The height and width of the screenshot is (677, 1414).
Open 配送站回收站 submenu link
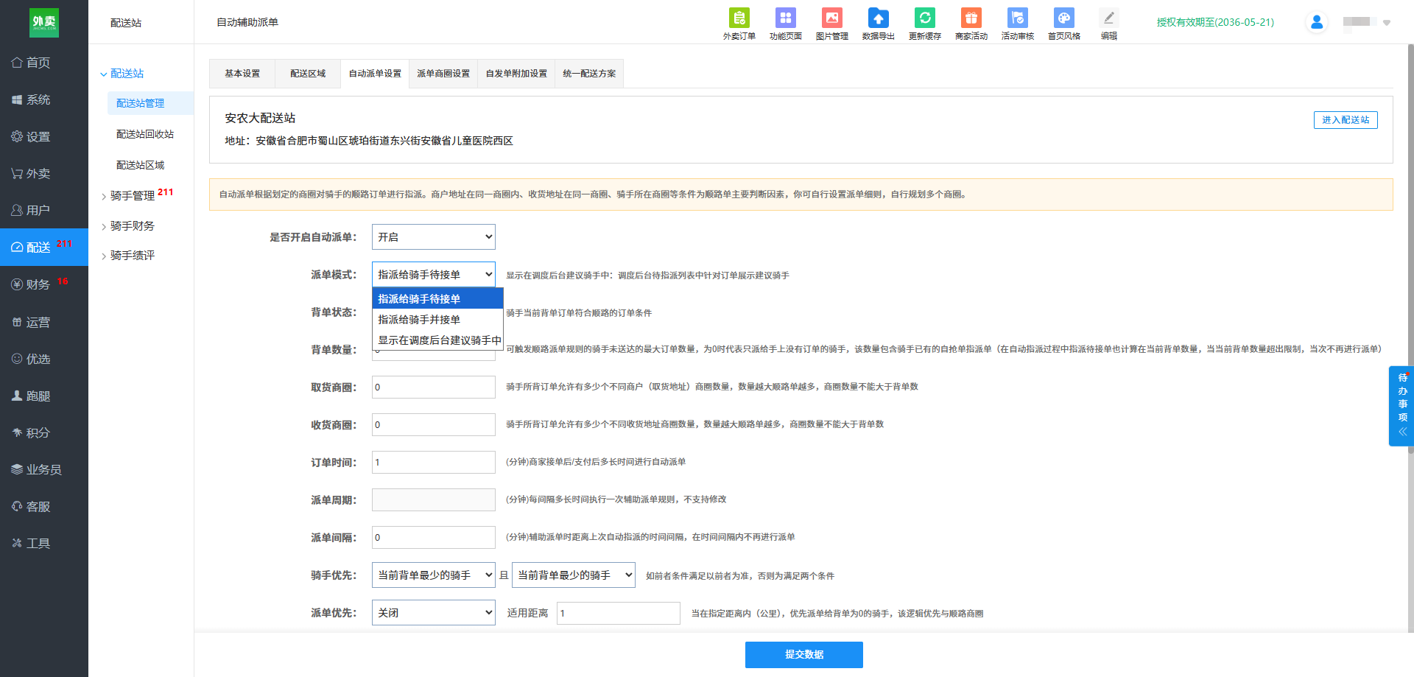pos(145,134)
